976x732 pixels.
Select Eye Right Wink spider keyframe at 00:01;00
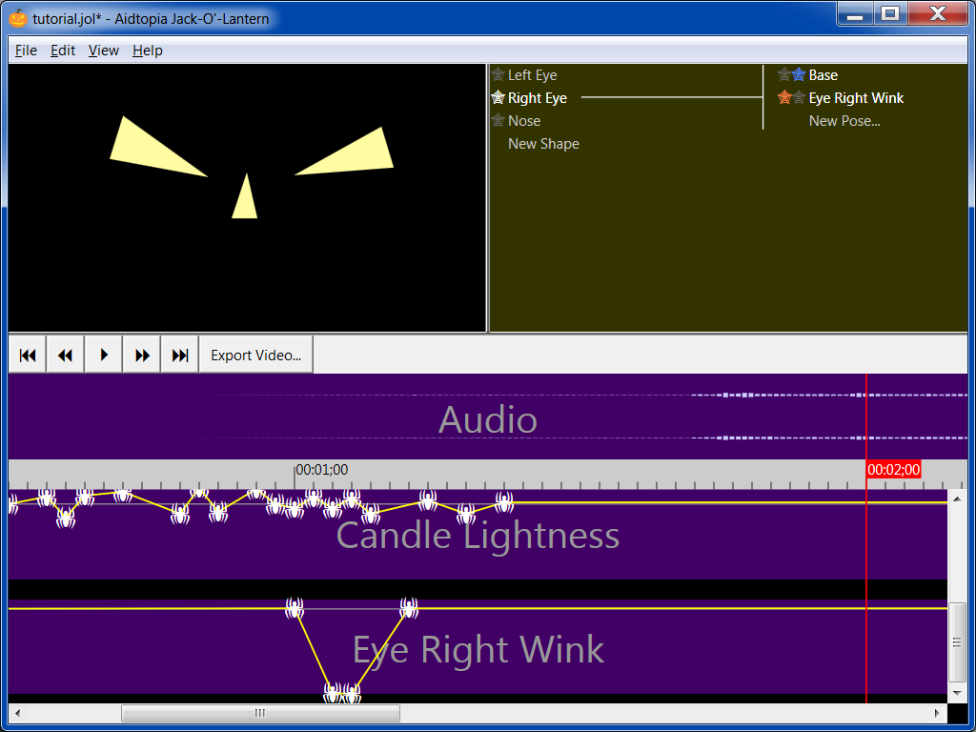[x=295, y=607]
